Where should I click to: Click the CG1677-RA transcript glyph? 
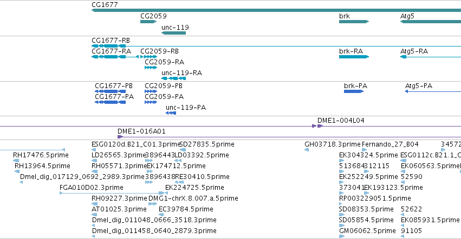click(x=115, y=57)
